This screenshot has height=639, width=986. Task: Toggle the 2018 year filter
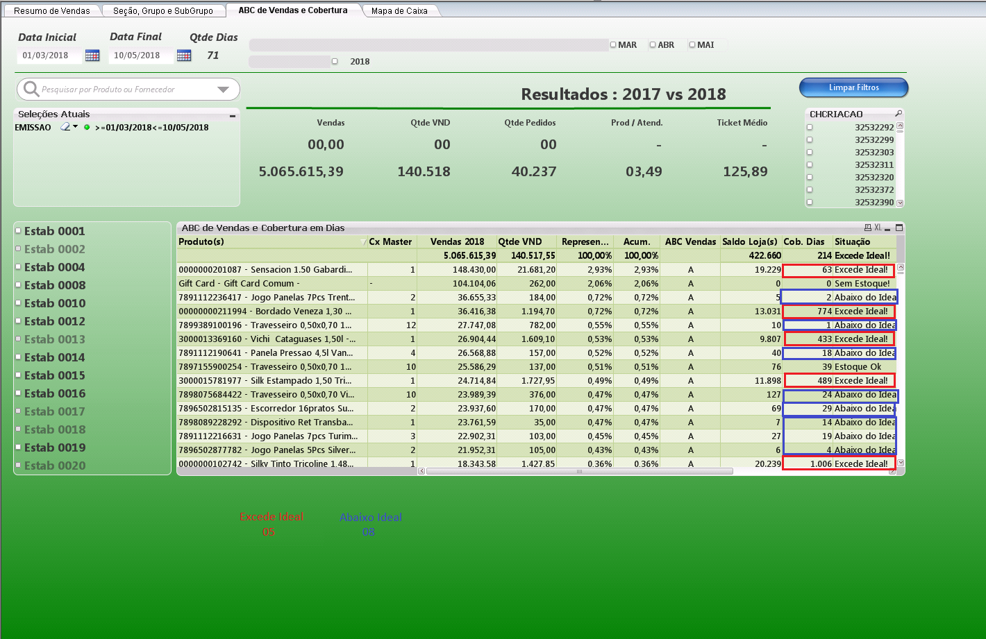[x=335, y=61]
